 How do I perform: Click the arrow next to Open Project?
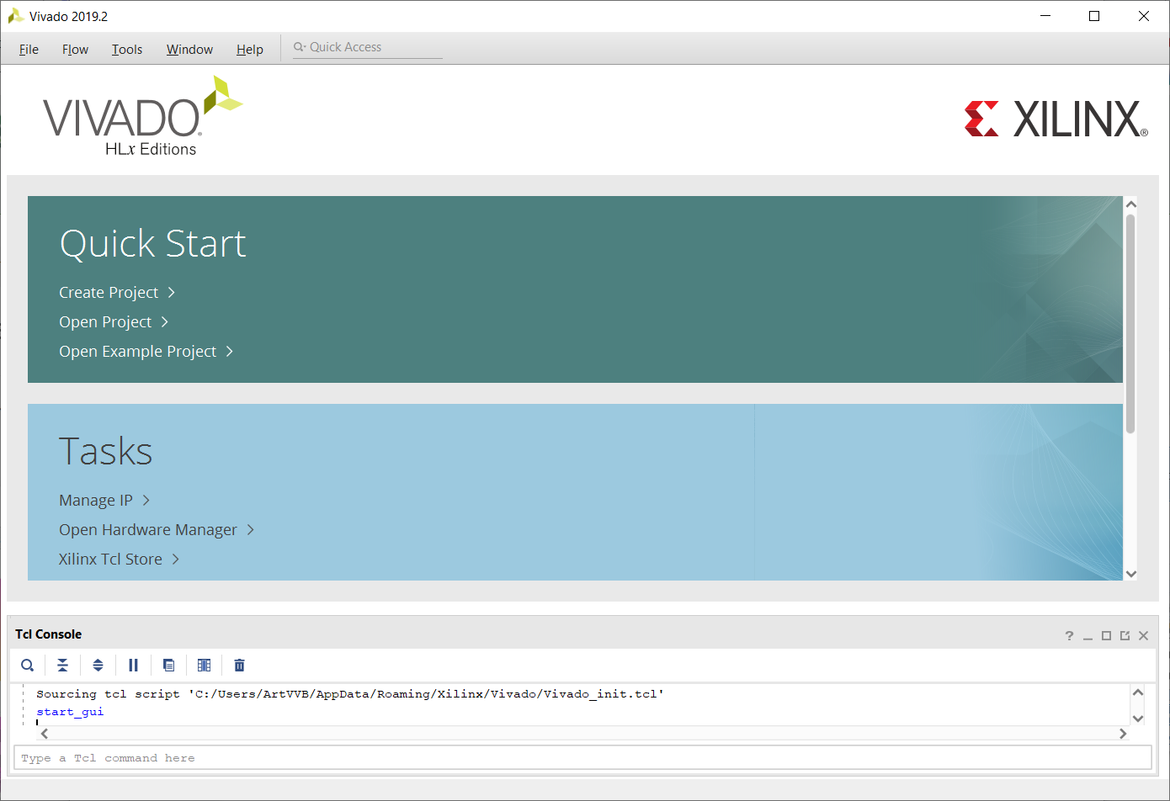[165, 322]
